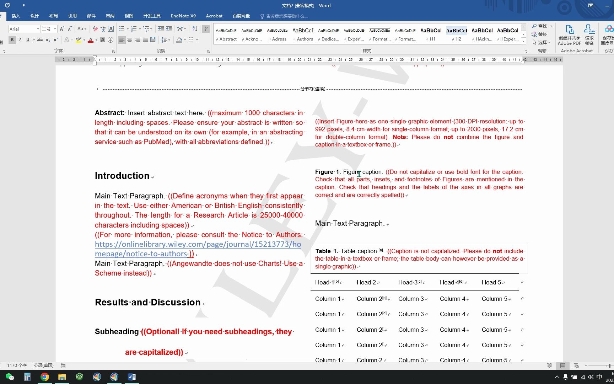Shrink font size with the smaller A icon
Screen dimensions: 614x384
tap(70, 29)
